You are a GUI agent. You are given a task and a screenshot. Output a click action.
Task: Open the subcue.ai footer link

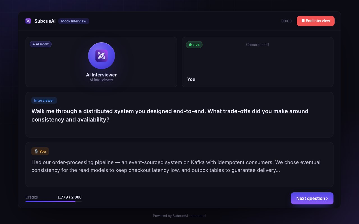198,216
